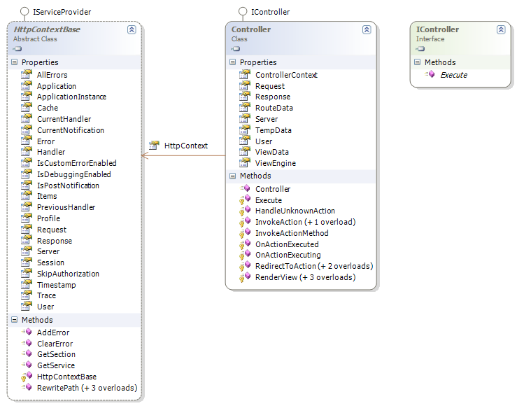Select the Server property in Controller

pos(267,119)
